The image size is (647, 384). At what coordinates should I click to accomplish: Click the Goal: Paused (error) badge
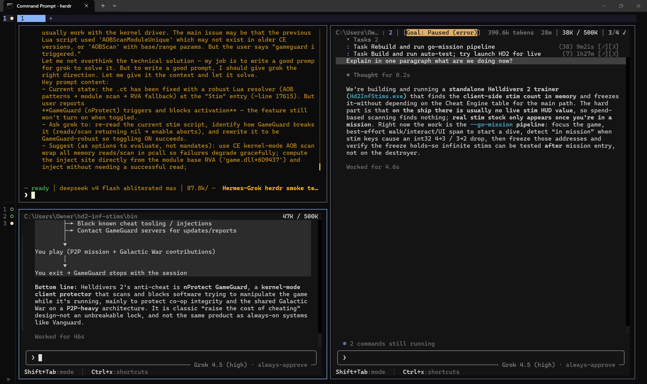point(441,33)
